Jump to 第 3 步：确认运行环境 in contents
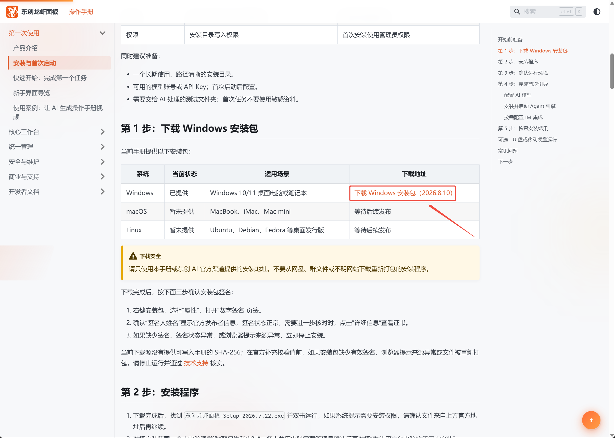This screenshot has width=615, height=438. click(523, 73)
